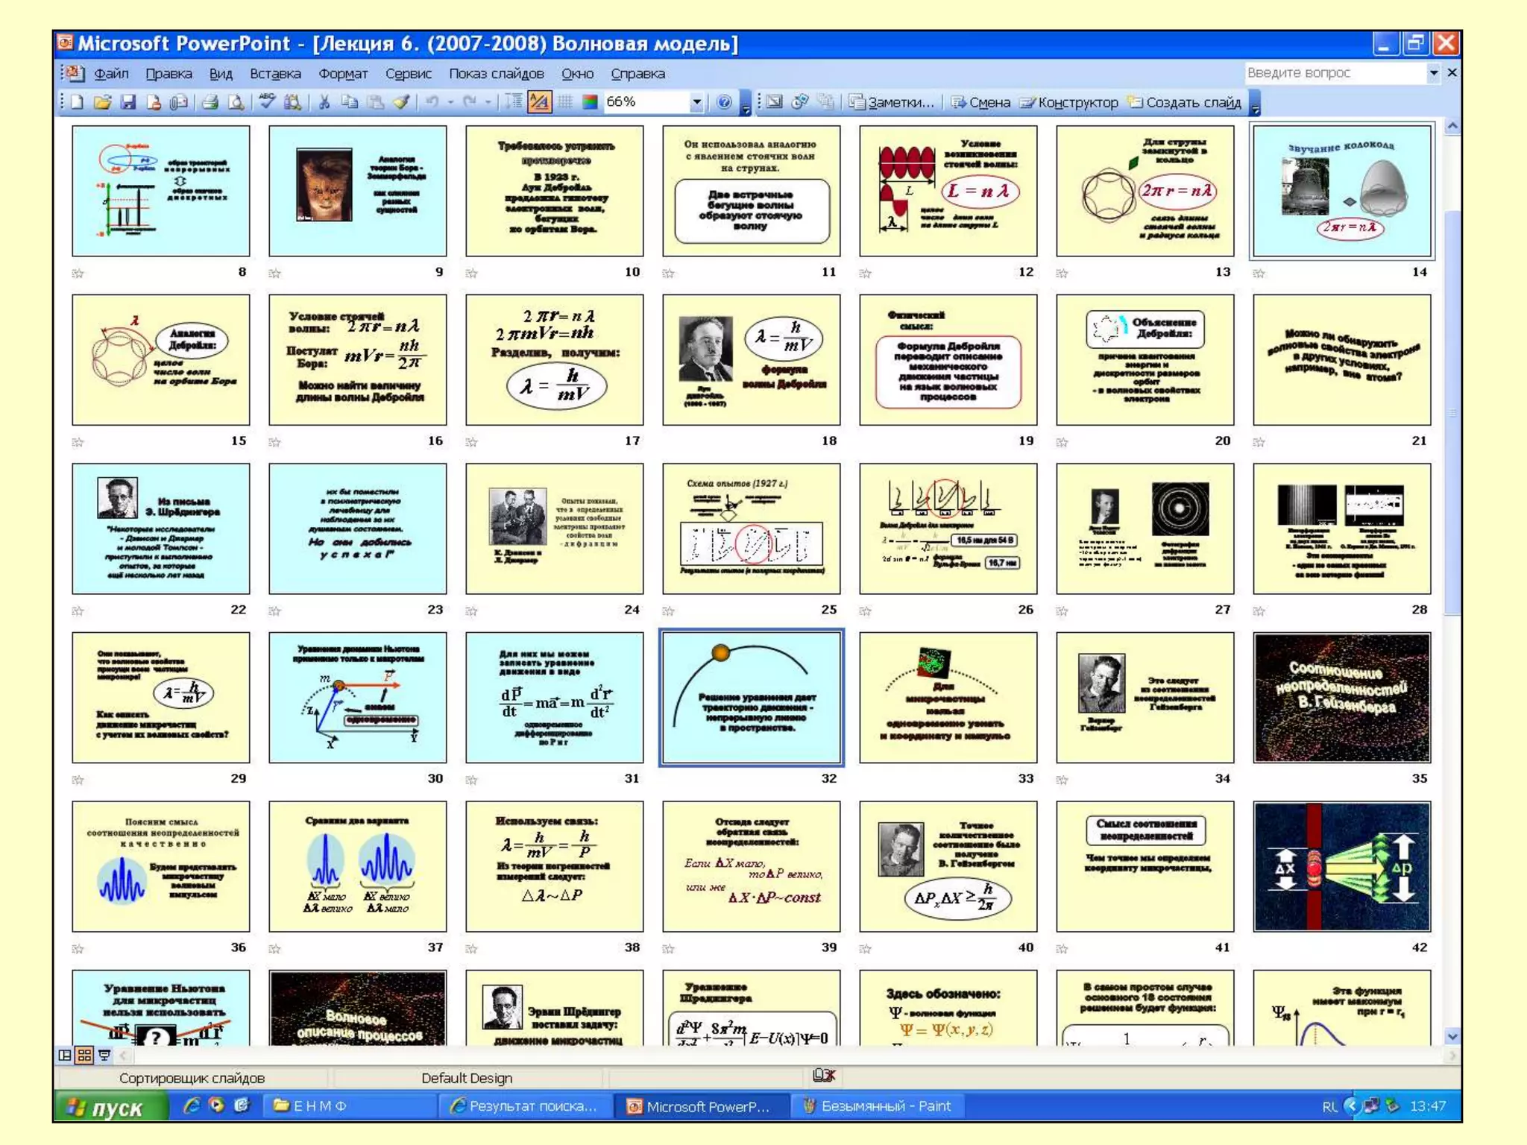The width and height of the screenshot is (1527, 1145).
Task: Click the Print icon in toolbar
Action: [x=210, y=102]
